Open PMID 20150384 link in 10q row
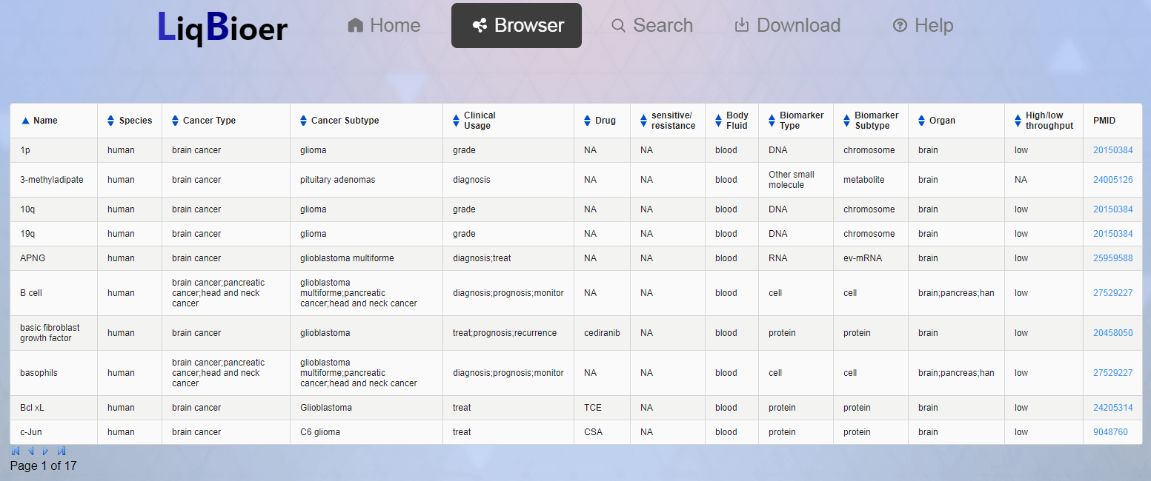Viewport: 1151px width, 481px height. tap(1112, 209)
